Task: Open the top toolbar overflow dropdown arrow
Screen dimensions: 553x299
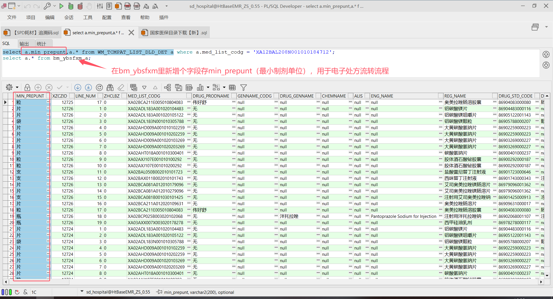Action: point(166,6)
